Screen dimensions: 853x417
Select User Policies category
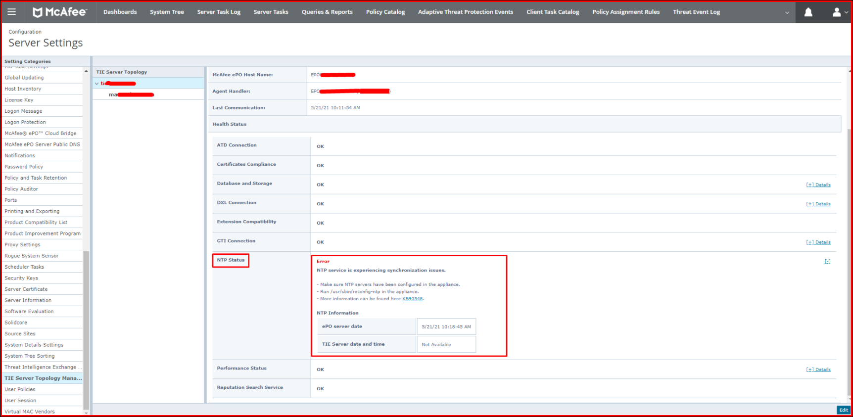pos(42,389)
